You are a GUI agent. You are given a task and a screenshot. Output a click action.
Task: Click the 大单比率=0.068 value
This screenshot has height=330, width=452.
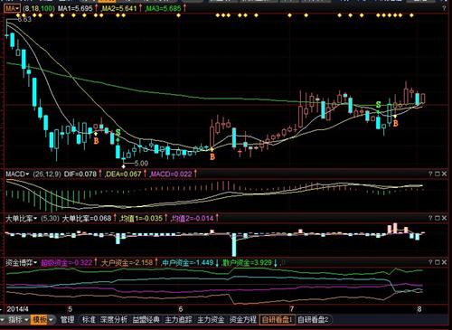(87, 218)
